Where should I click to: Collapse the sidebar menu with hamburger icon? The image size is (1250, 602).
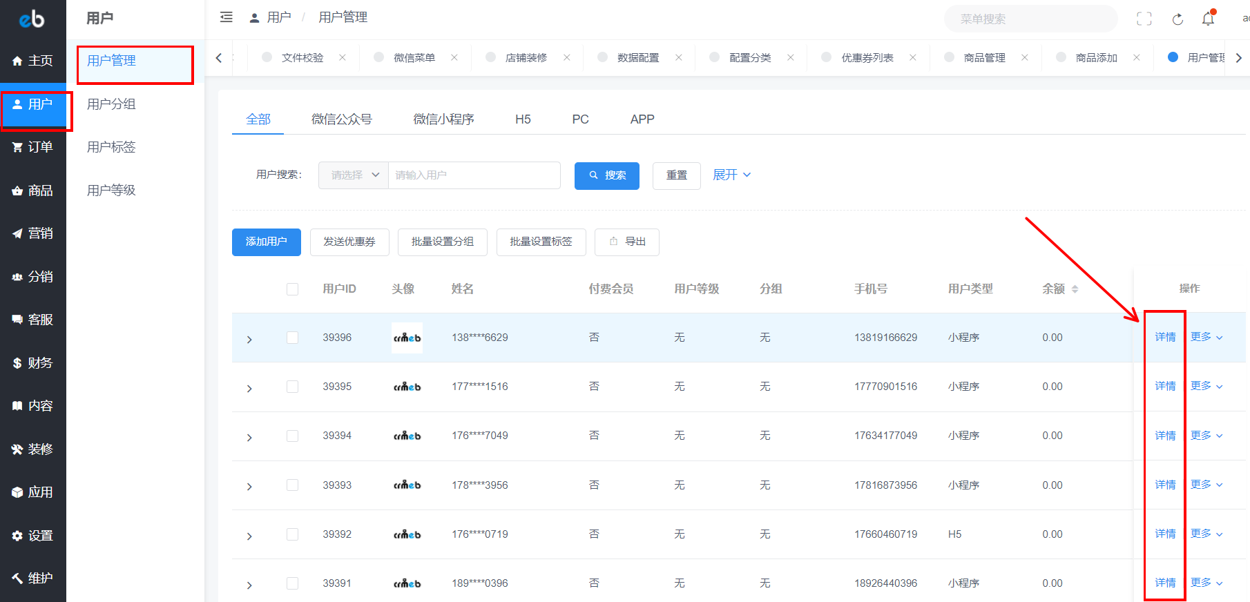pyautogui.click(x=226, y=17)
